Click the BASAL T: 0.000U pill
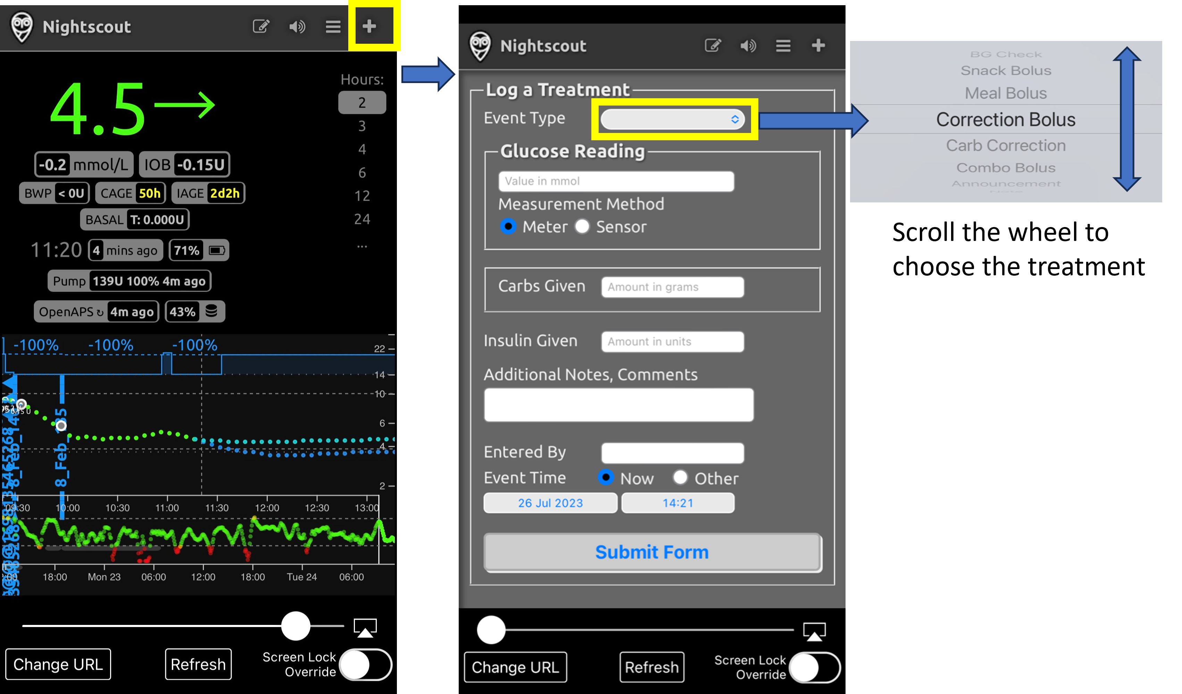 tap(135, 219)
